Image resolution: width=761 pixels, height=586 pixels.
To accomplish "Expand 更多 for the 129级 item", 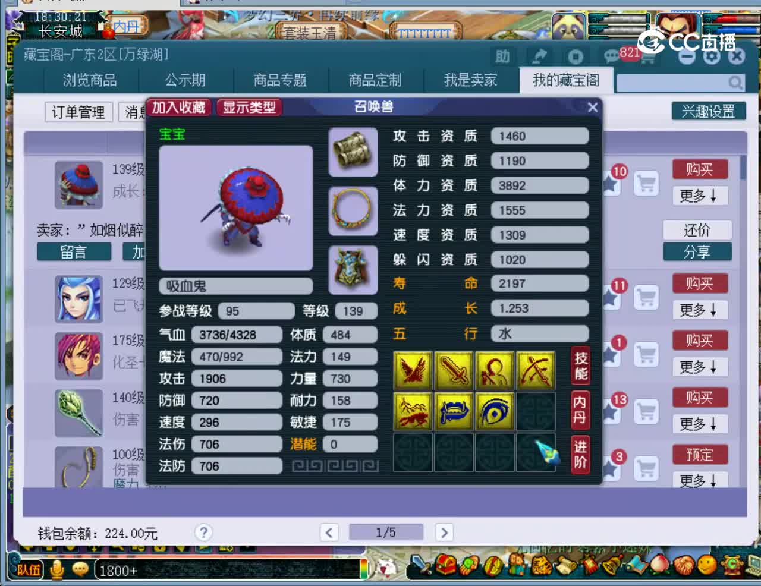I will (x=700, y=310).
